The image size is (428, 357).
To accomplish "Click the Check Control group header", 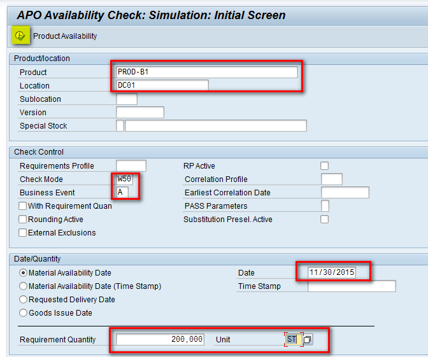I will 39,152.
